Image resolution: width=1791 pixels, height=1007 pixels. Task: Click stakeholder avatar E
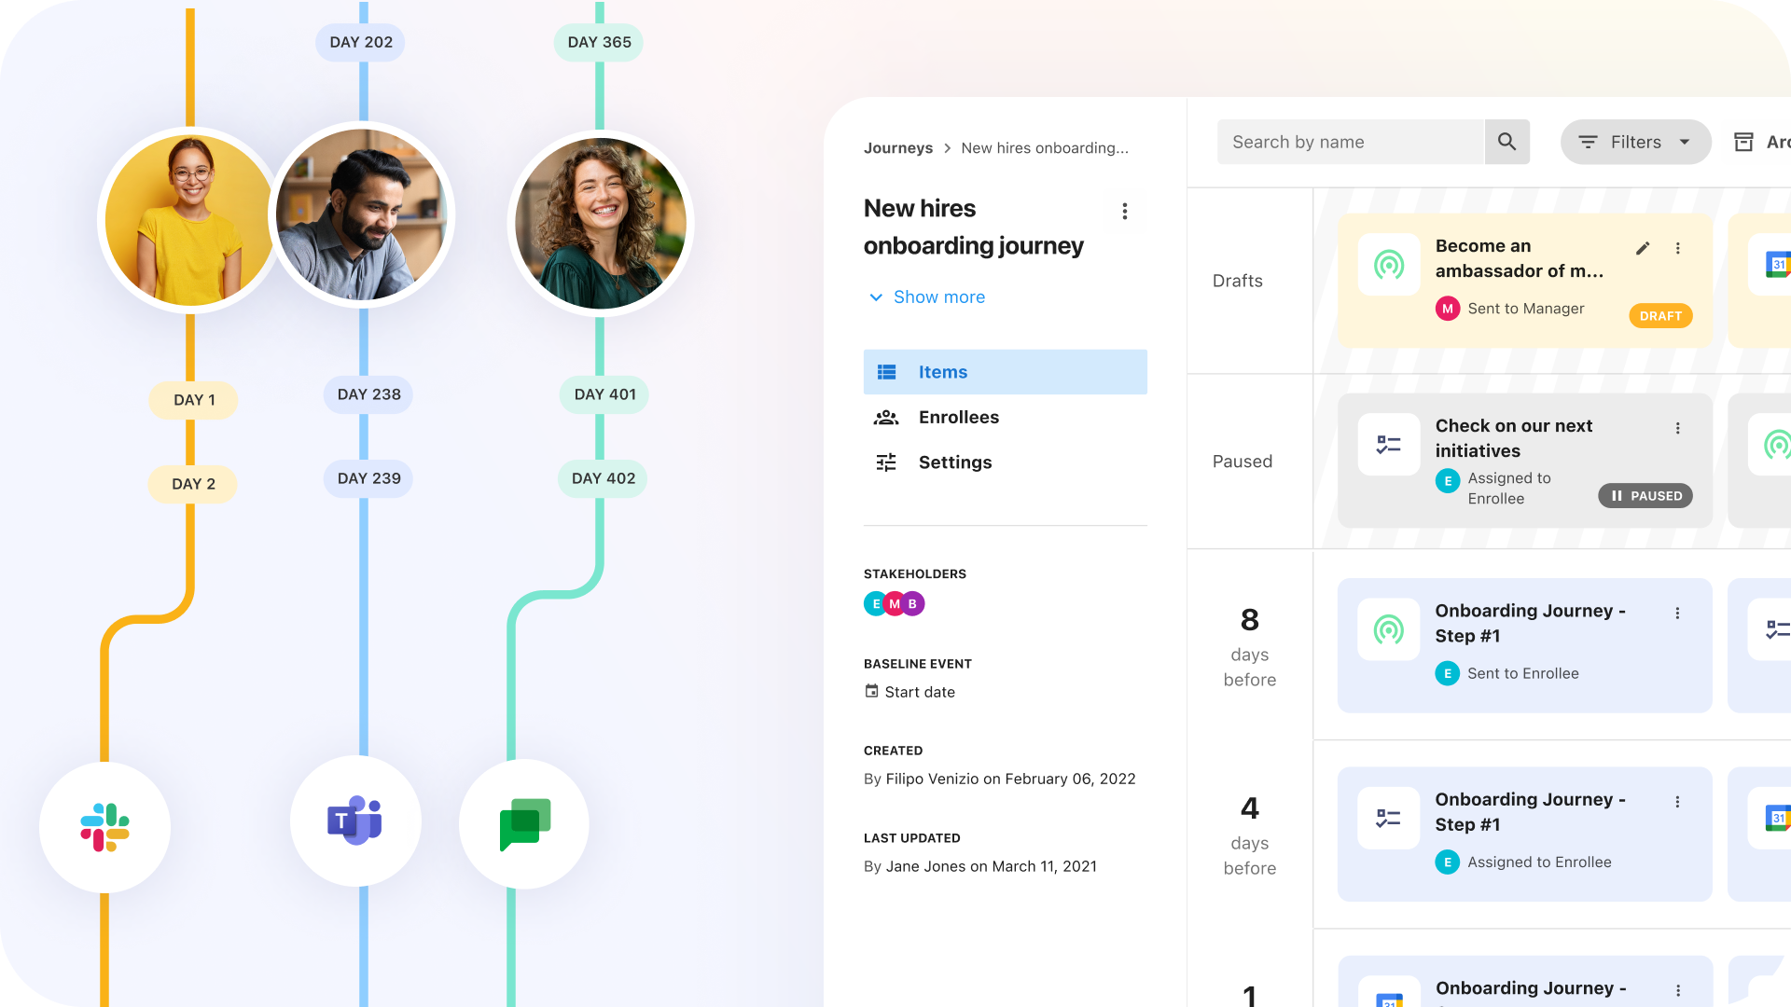[875, 604]
